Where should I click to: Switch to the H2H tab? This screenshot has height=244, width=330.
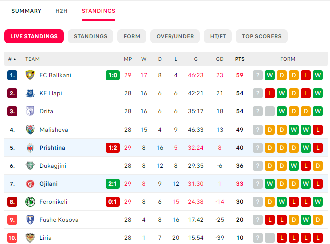[x=61, y=11]
